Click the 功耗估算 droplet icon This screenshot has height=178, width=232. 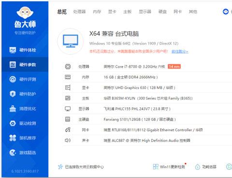198,167
